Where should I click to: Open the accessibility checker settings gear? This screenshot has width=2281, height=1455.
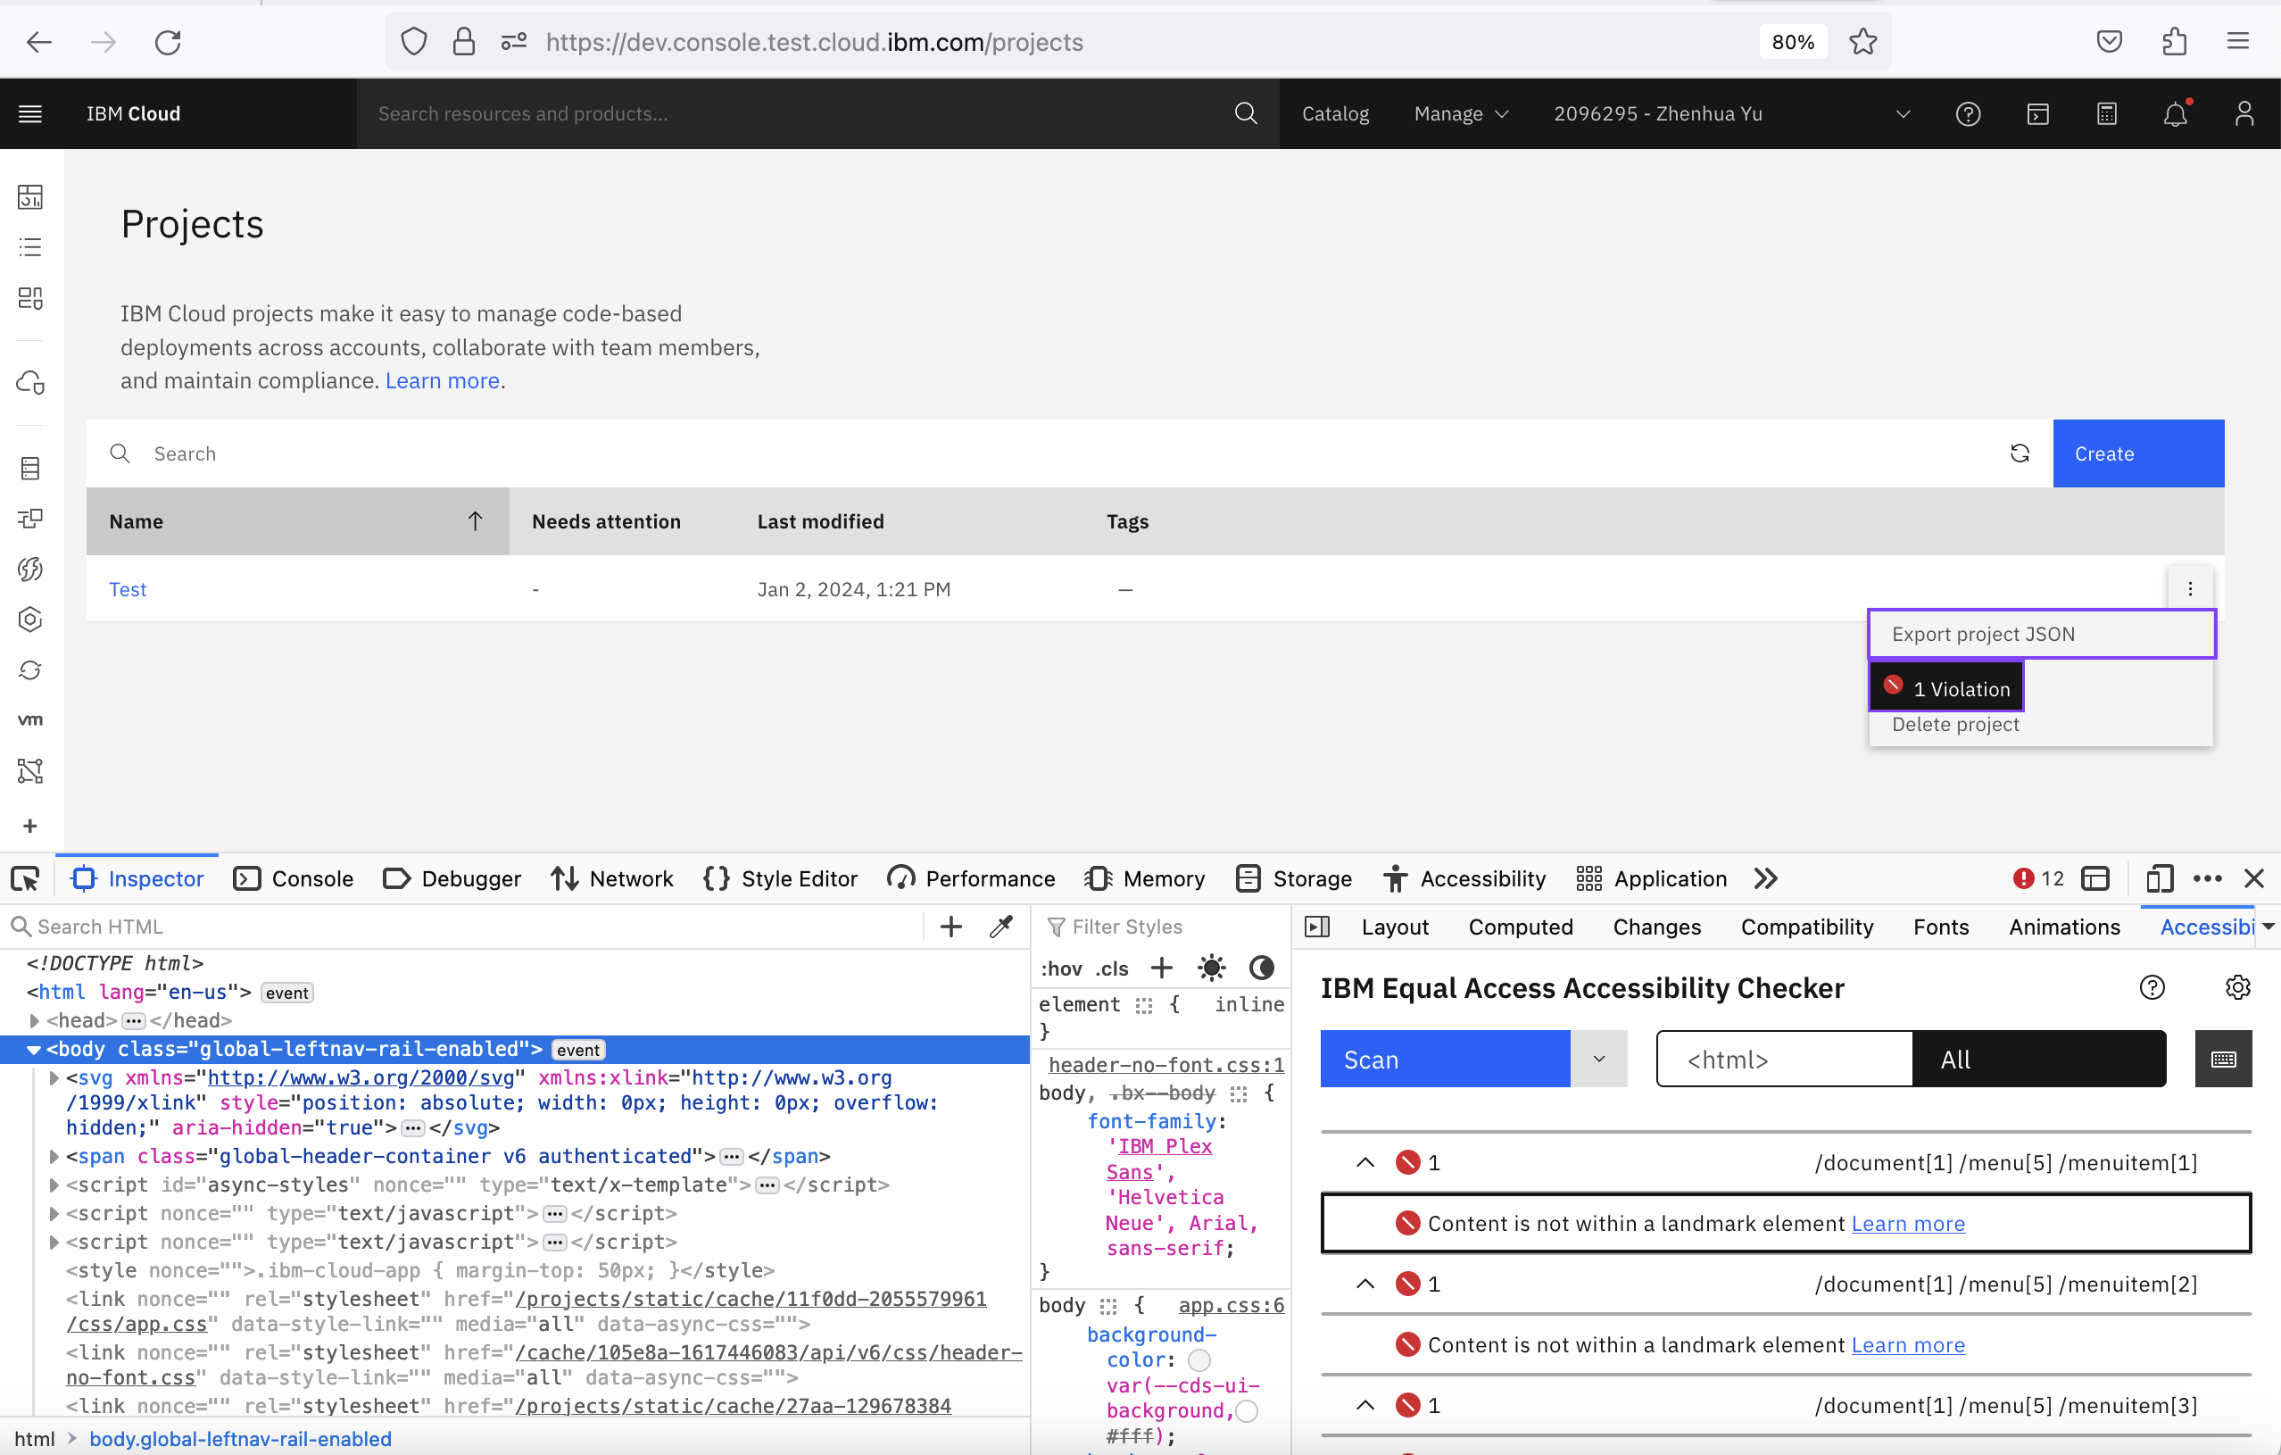[2237, 988]
